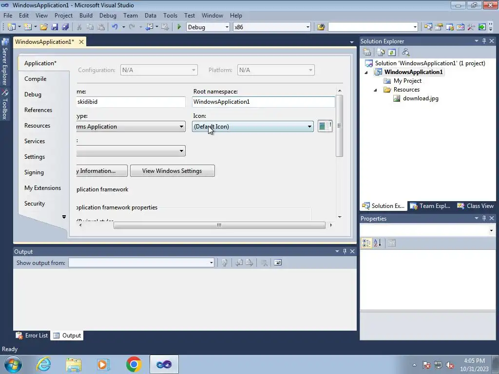The width and height of the screenshot is (499, 374).
Task: Click the New Project toolbar icon
Action: pos(12,27)
